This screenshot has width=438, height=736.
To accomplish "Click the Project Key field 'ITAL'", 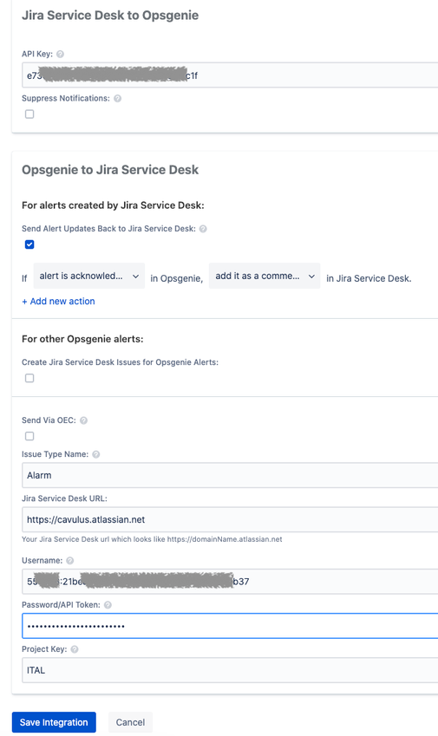I will coord(230,670).
